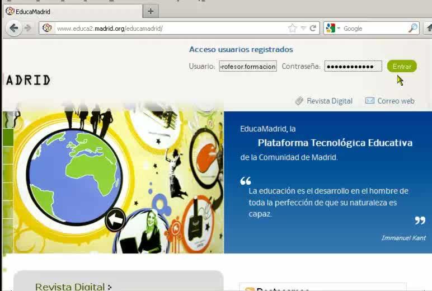Click the black left-arrow on the banner
The width and height of the screenshot is (432, 291).
click(x=115, y=219)
